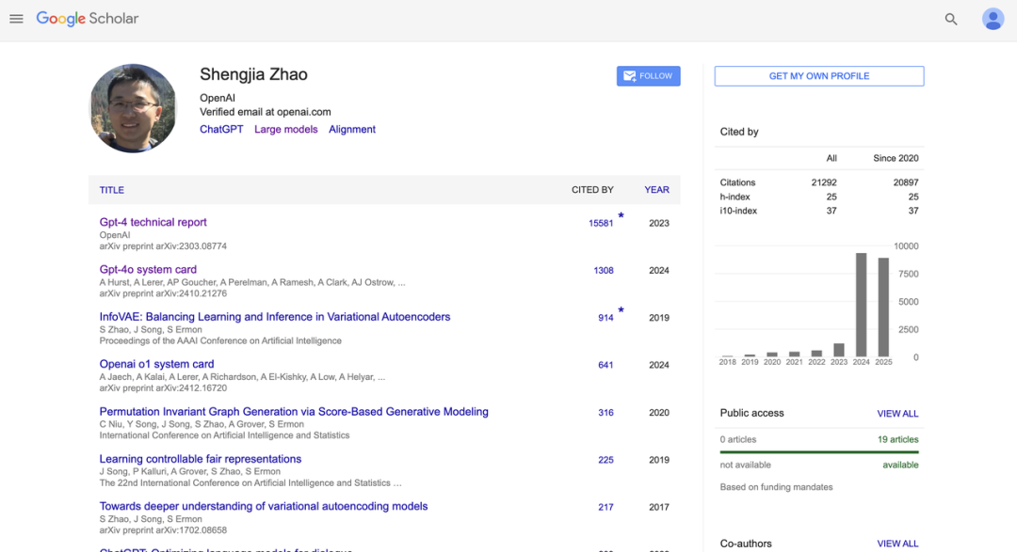Viewport: 1017px width, 552px height.
Task: Open the hamburger menu icon
Action: 16,19
